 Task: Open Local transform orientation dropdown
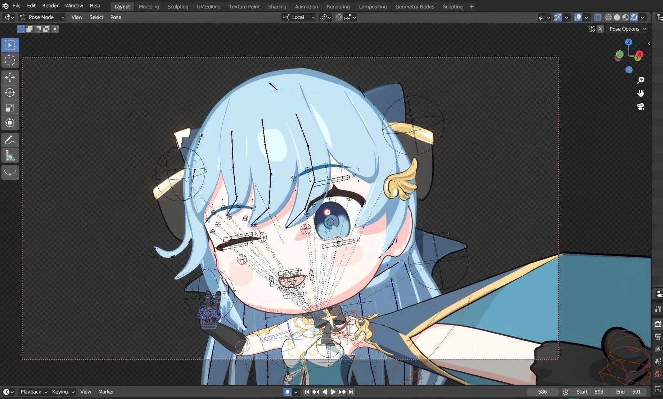(x=298, y=17)
